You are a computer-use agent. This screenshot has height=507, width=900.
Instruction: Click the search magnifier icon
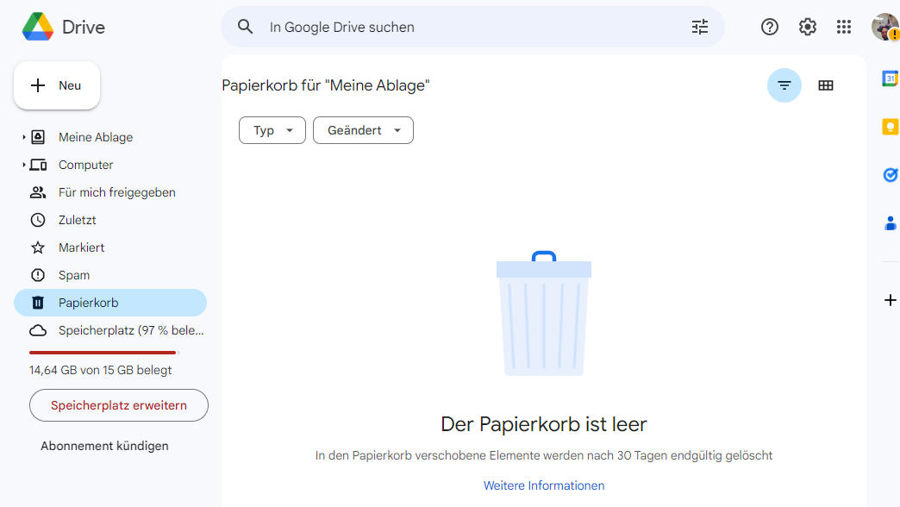pos(245,27)
